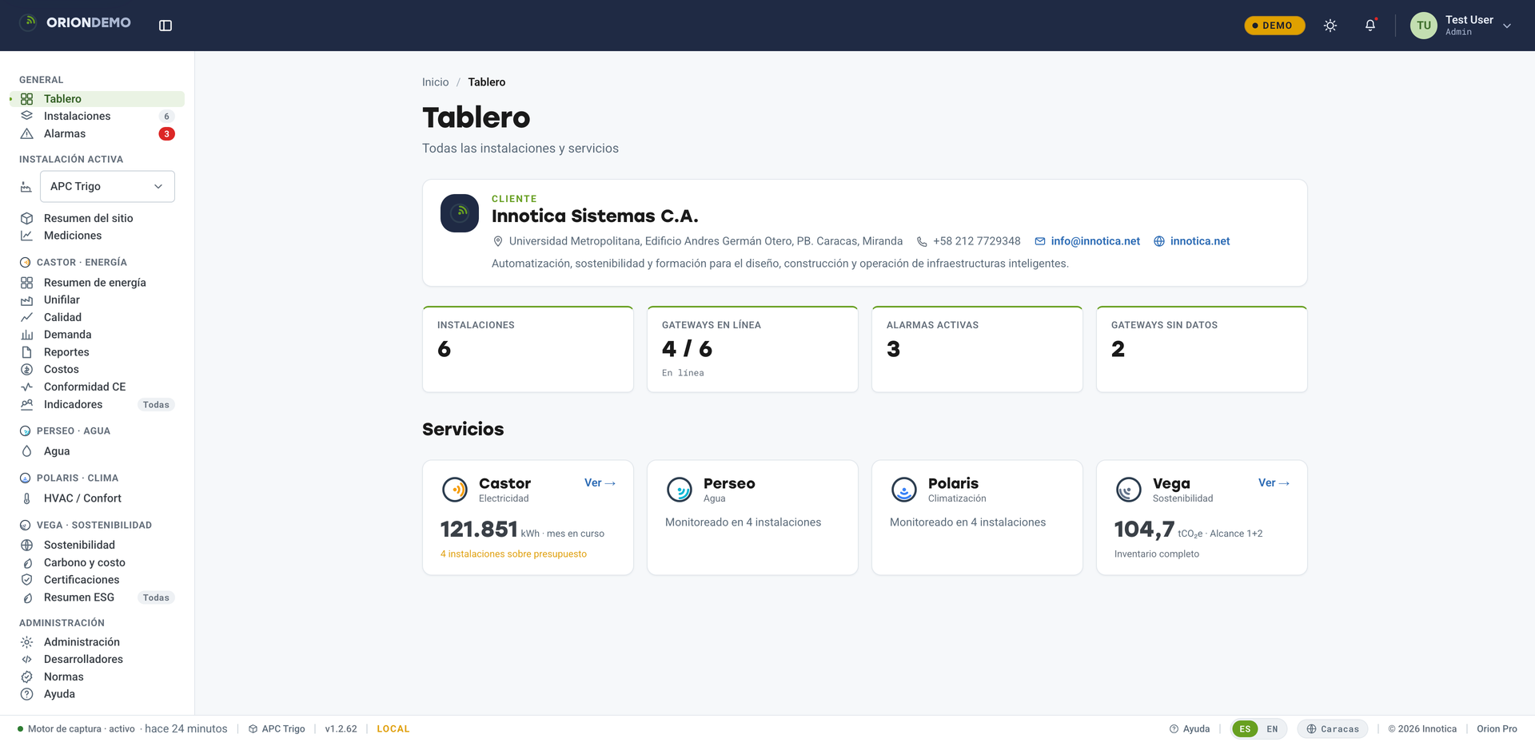Click APC Trigo in the status bar
Screen dimensions: 1535x742
(x=277, y=729)
